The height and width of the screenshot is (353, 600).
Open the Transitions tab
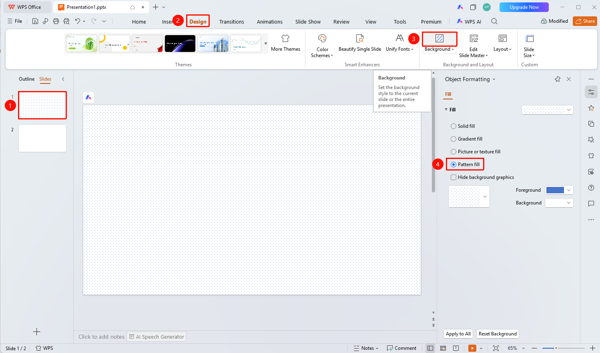pyautogui.click(x=232, y=22)
